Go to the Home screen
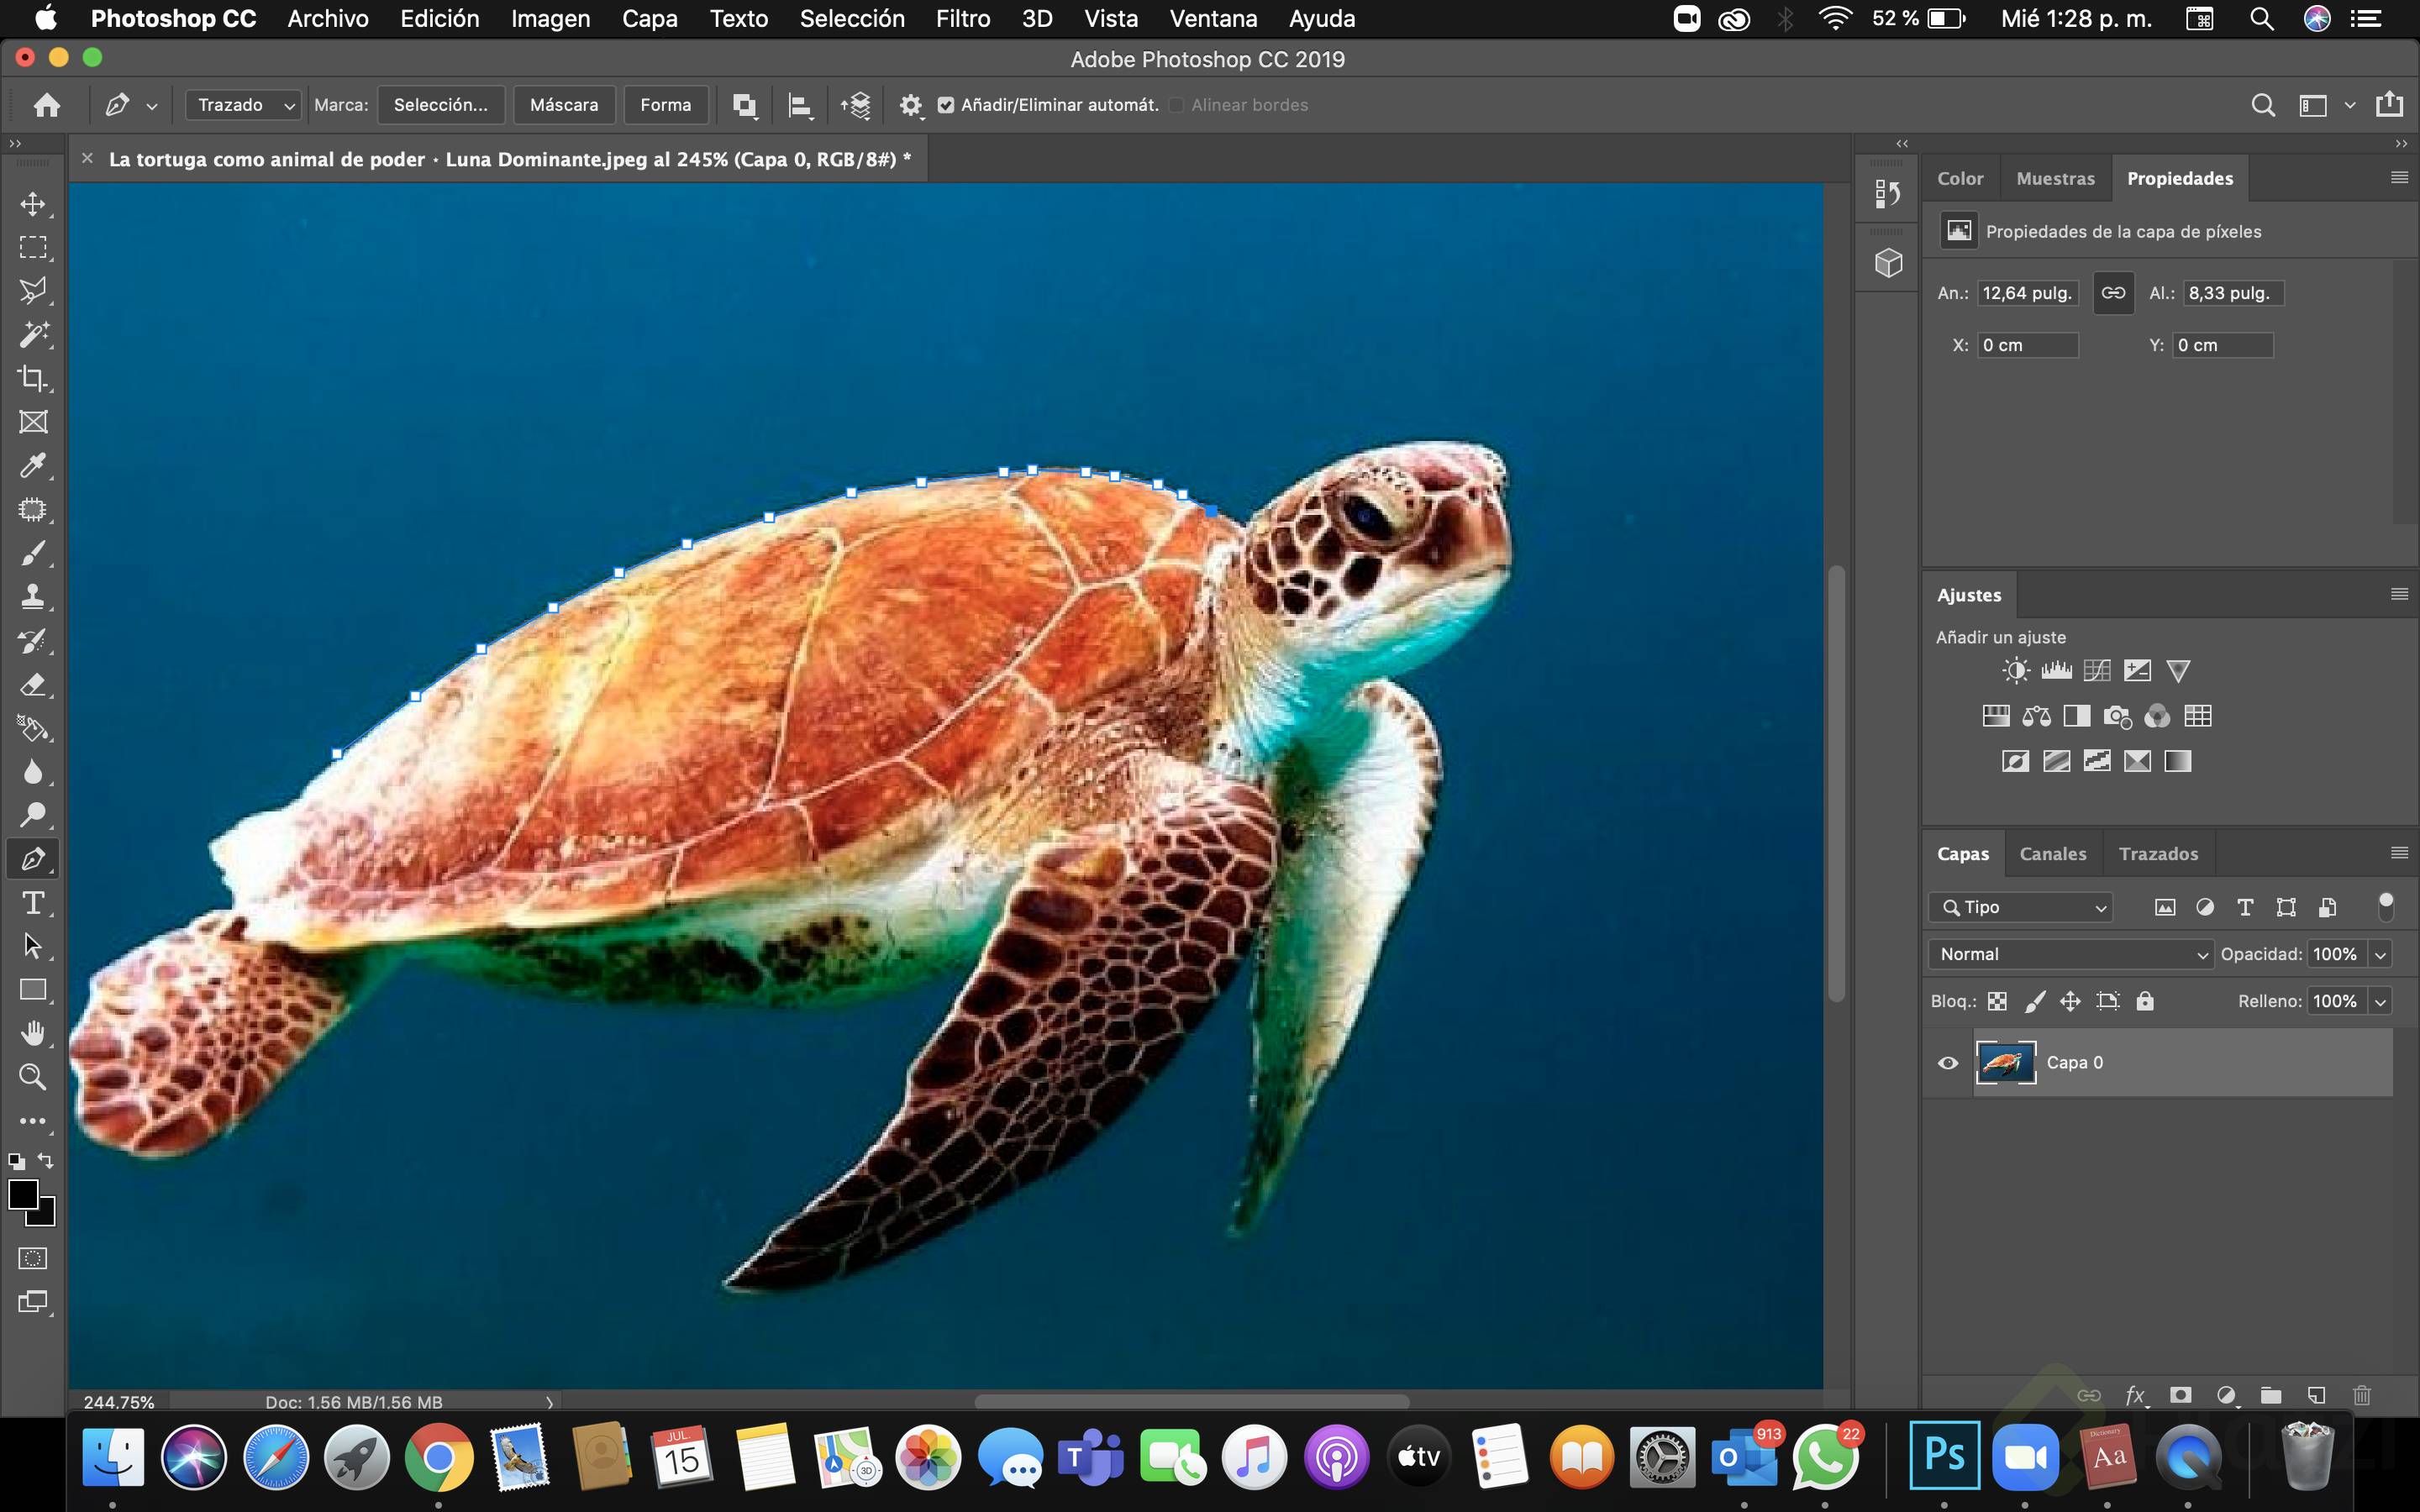Viewport: 2420px width, 1512px height. [47, 105]
